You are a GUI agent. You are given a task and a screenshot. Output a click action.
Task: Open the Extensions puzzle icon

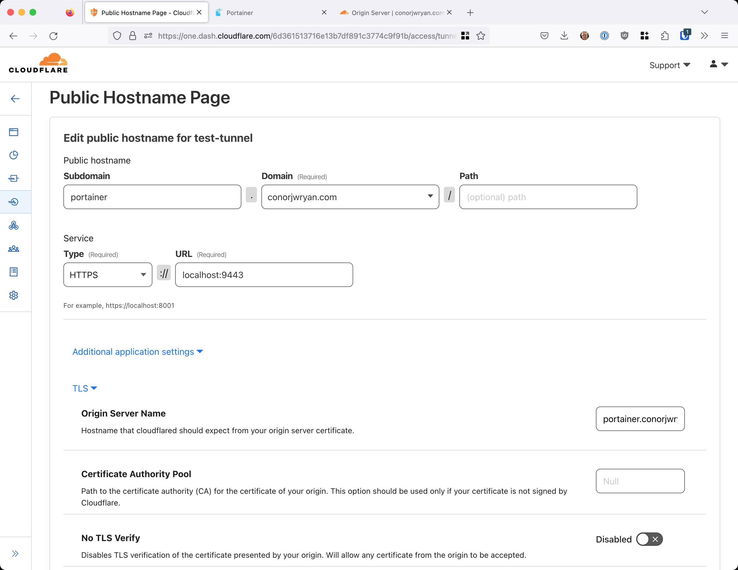(665, 36)
